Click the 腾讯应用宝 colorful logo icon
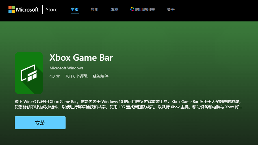258x145 pixels. click(x=132, y=9)
